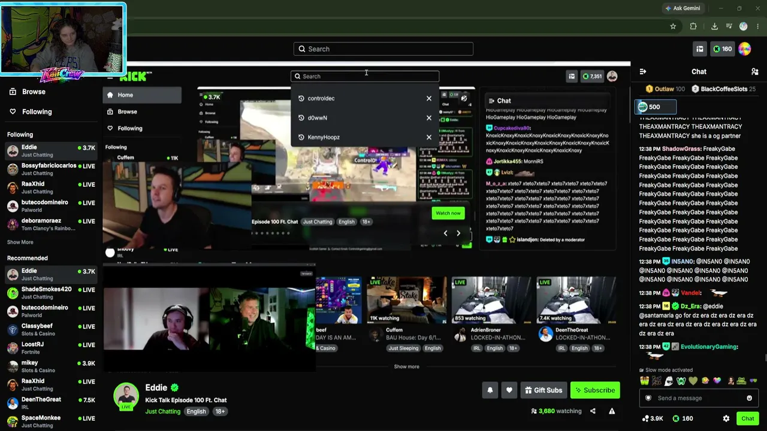Click the badge icon inside the message box
Image resolution: width=767 pixels, height=431 pixels.
648,398
